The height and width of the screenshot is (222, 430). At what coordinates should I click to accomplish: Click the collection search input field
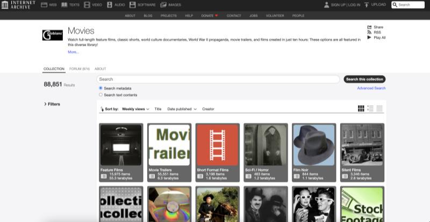coord(218,79)
